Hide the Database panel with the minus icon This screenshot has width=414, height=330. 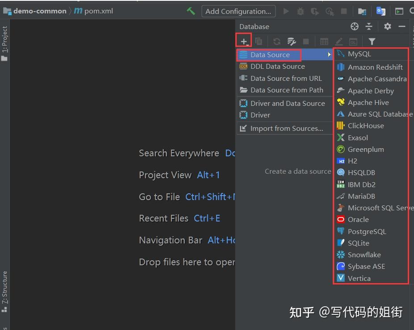point(402,26)
